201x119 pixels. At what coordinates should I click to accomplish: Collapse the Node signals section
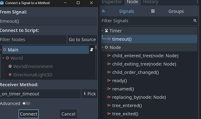103,47
